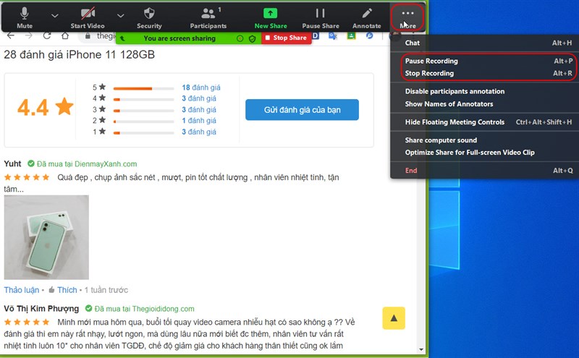Open the green iPhone review photo
The height and width of the screenshot is (358, 579).
click(x=46, y=237)
